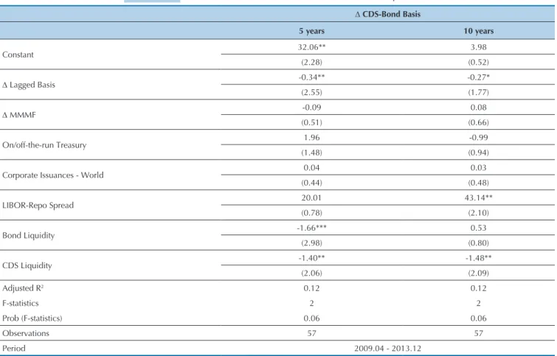Click the (0.48) value

[x=479, y=183]
